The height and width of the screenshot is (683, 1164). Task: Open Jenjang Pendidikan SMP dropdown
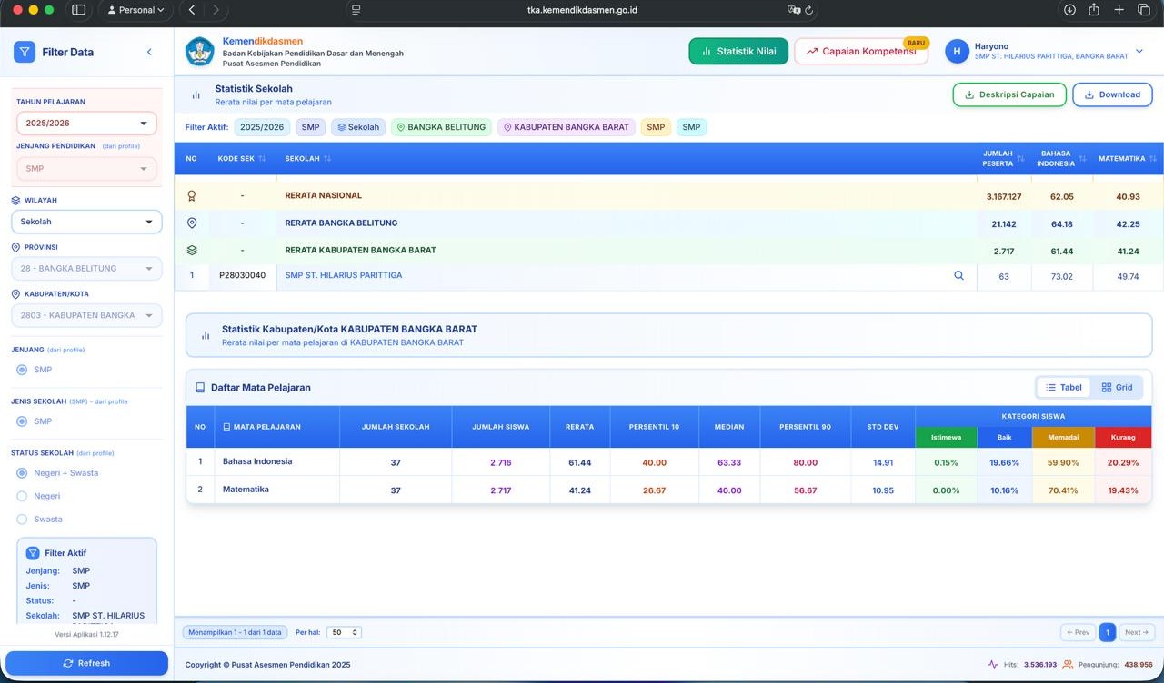(x=86, y=168)
